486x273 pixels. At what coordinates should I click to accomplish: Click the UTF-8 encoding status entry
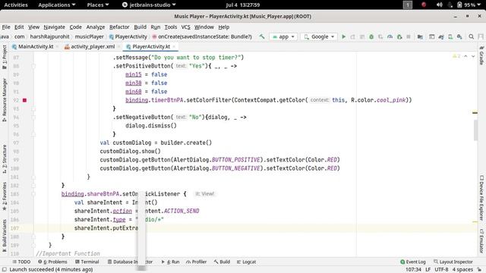(x=441, y=270)
